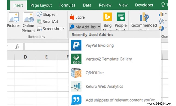176x106 pixels.
Task: Insert Pictures from this device
Action: click(14, 20)
